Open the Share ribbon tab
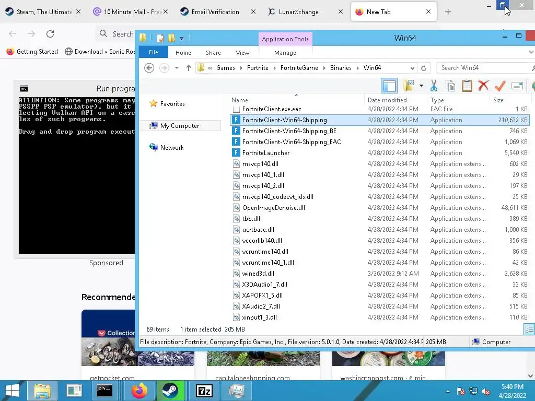The height and width of the screenshot is (401, 535). click(213, 53)
